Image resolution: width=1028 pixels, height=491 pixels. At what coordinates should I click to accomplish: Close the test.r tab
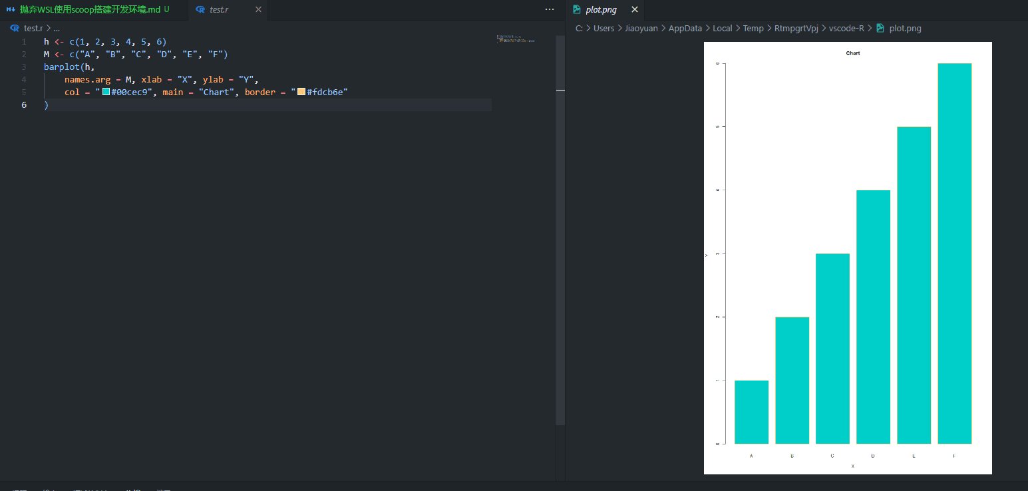(x=258, y=9)
